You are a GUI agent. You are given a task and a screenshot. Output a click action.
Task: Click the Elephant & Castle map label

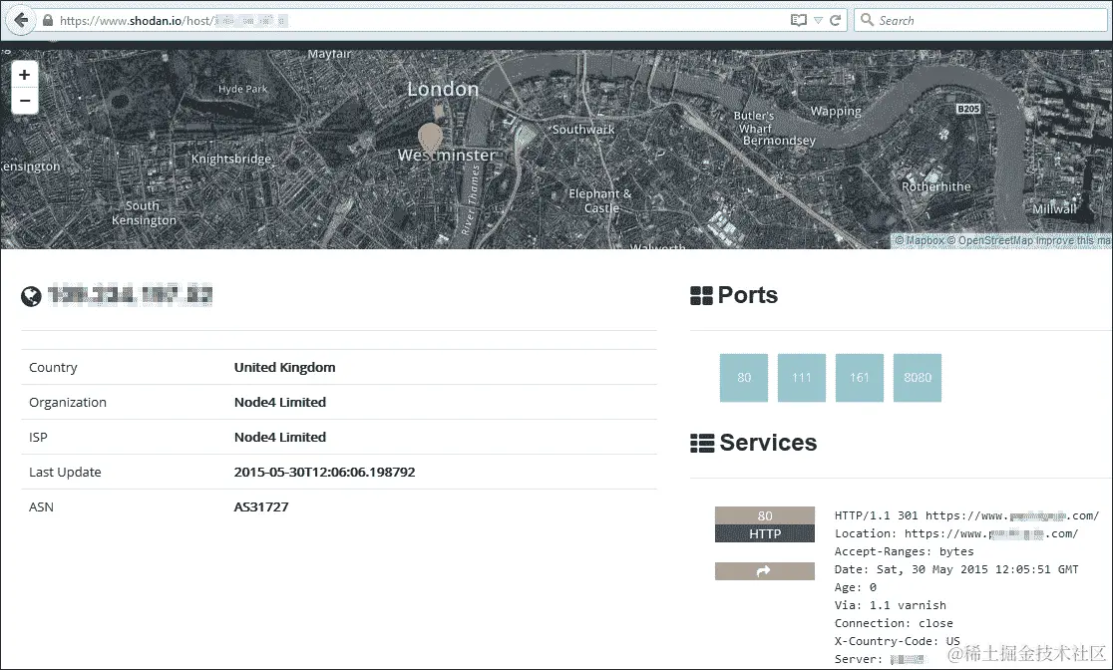pyautogui.click(x=600, y=200)
